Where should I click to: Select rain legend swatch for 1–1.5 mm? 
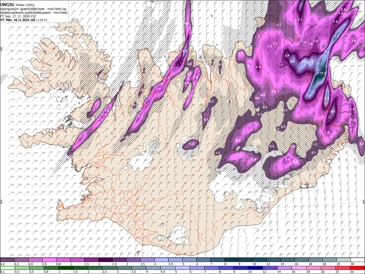point(66,268)
